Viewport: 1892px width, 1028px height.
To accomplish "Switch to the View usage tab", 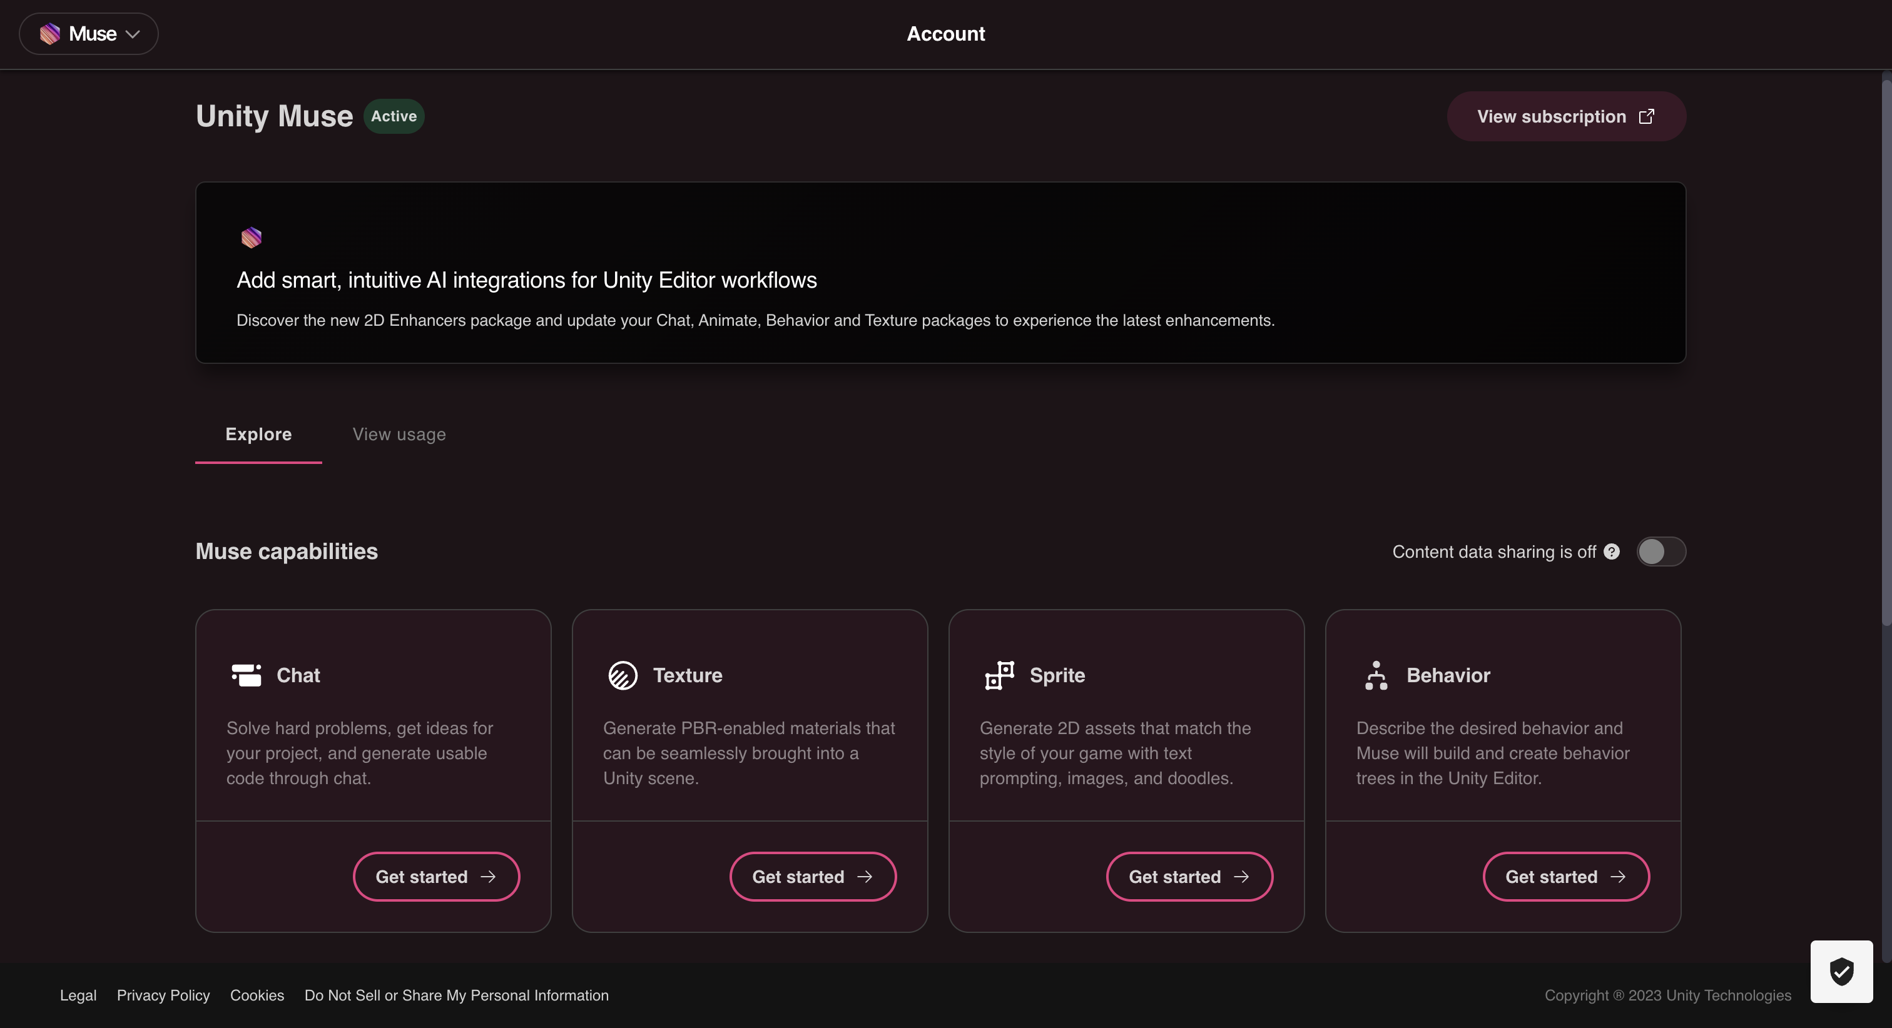I will pyautogui.click(x=399, y=434).
